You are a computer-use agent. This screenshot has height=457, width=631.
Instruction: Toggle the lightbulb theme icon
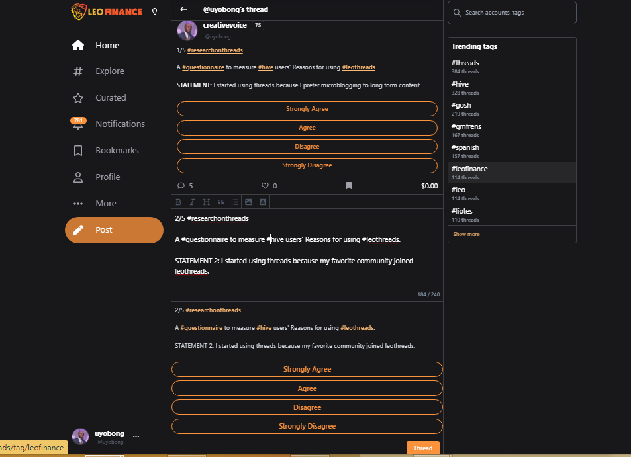154,12
